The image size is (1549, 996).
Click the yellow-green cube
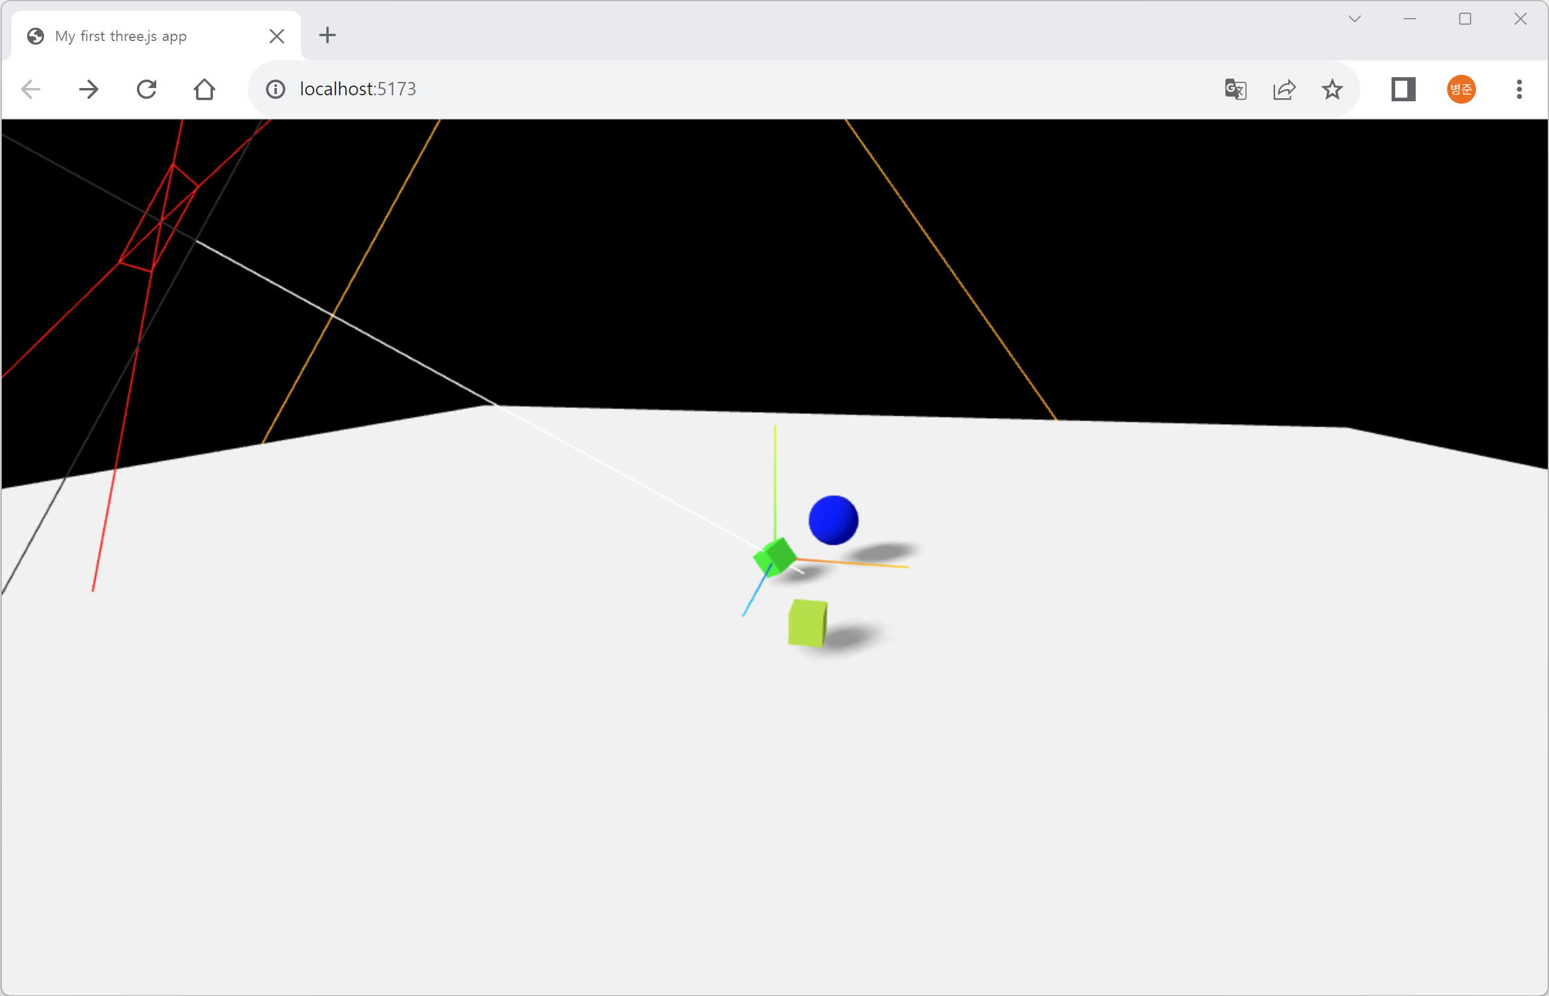pos(806,623)
